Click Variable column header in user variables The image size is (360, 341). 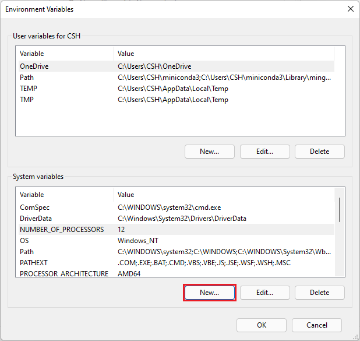[66, 54]
